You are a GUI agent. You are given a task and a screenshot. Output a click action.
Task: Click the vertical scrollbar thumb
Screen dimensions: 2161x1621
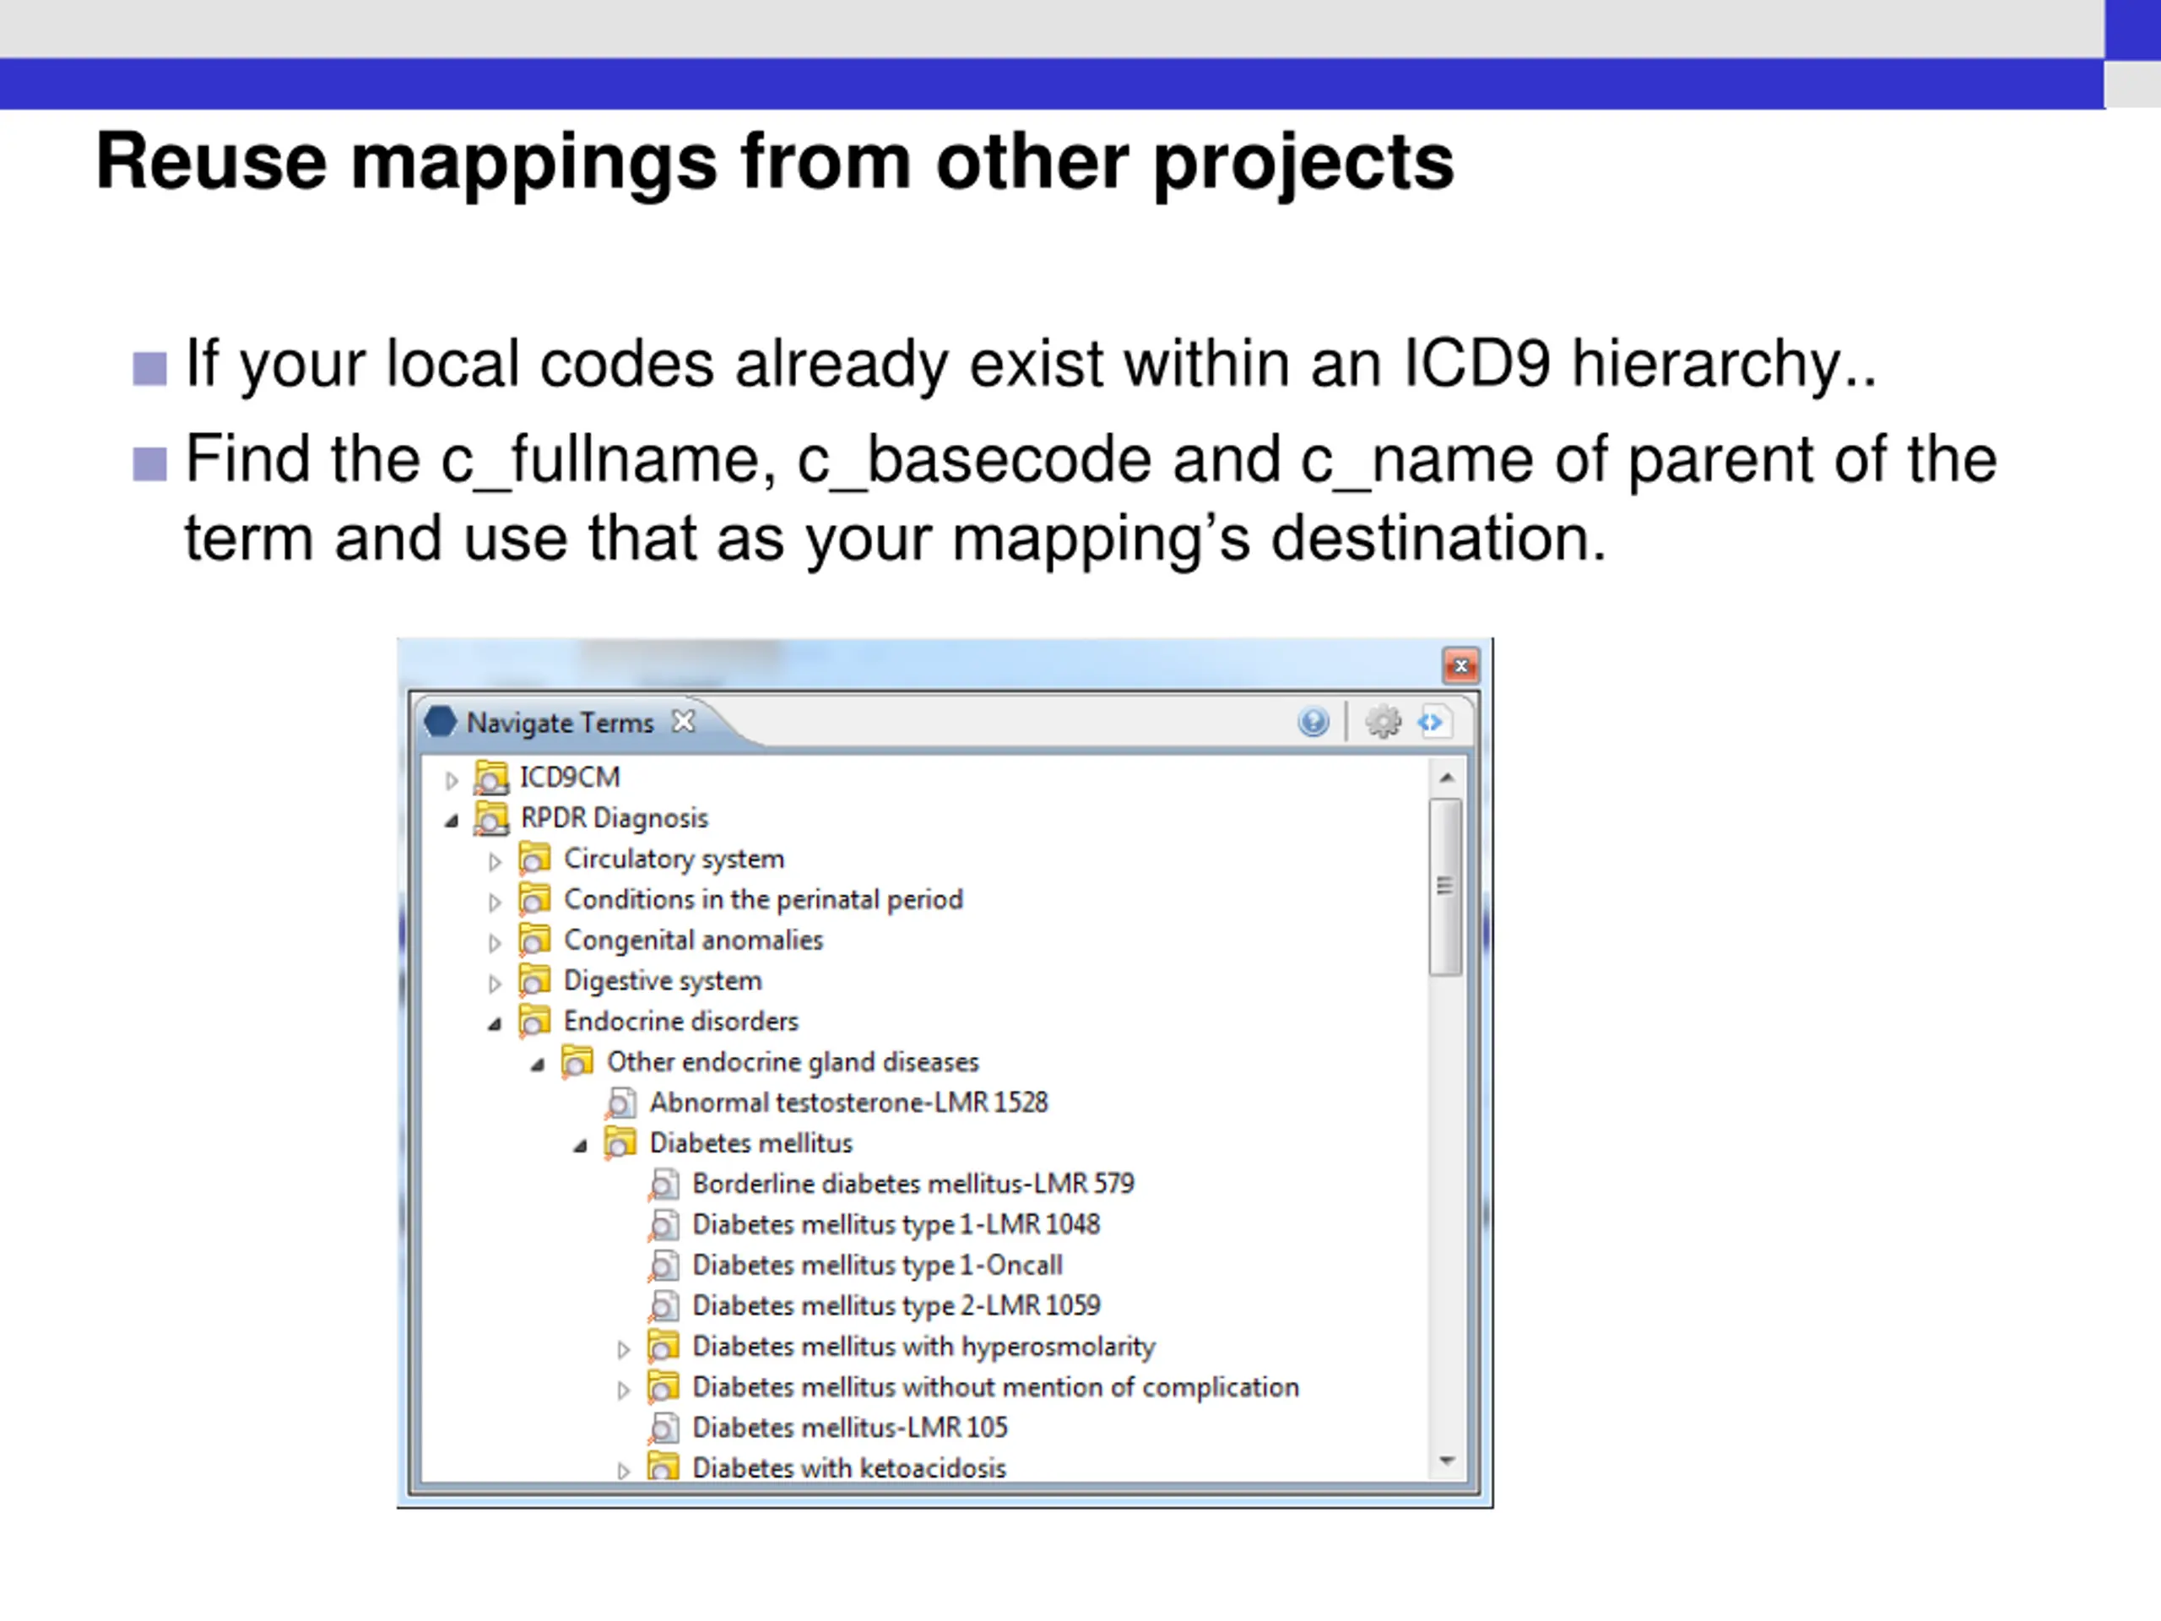coord(1446,887)
